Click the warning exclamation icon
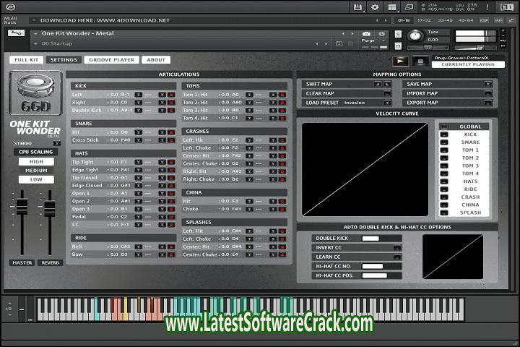The height and width of the screenshot is (347, 520). click(487, 7)
